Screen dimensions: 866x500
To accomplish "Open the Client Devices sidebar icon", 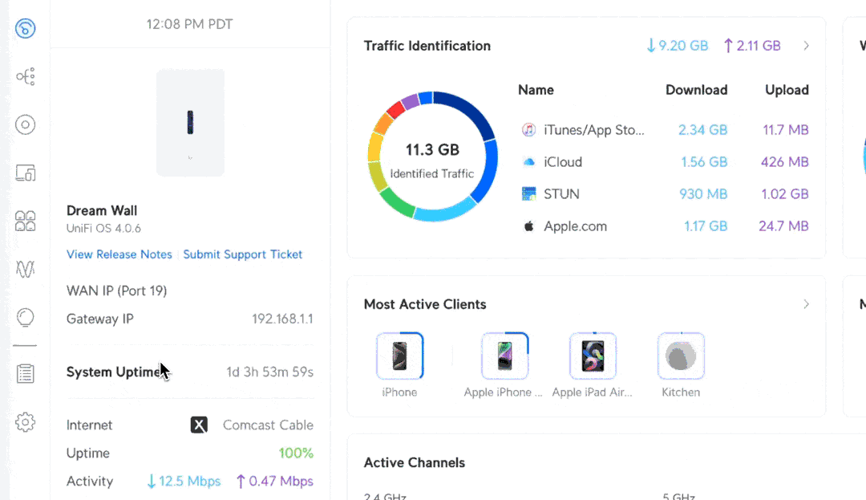I will tap(26, 173).
